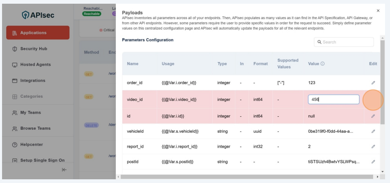Click the id row's null value

311,116
